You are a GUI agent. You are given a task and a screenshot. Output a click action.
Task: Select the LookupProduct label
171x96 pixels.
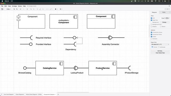pyautogui.click(x=77, y=73)
